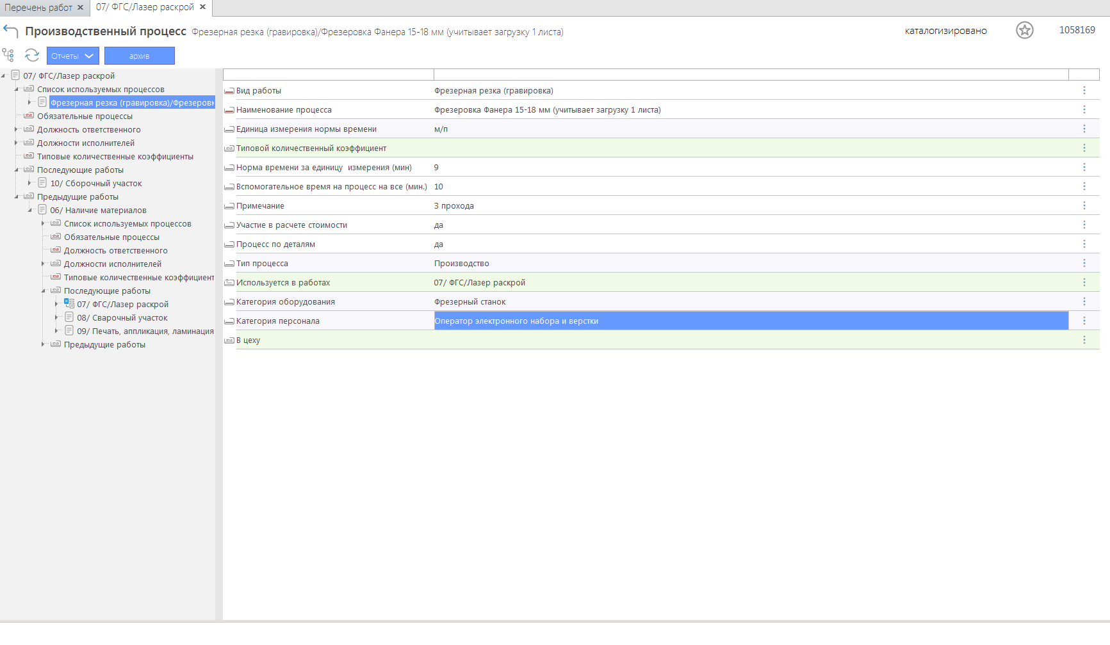Screen dimensions: 1110x645
Task: Select 06/ Наличие материалов tree item
Action: pyautogui.click(x=98, y=211)
